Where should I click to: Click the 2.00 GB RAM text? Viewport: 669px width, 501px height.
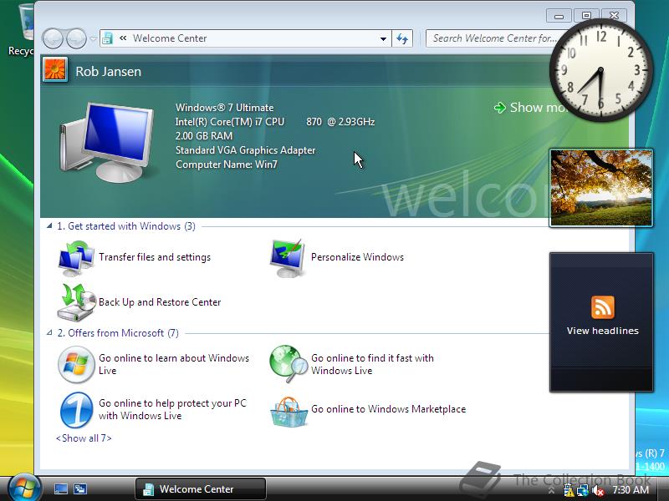pos(204,136)
